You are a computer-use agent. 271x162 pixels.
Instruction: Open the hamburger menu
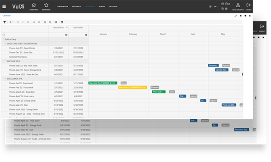point(4,6)
